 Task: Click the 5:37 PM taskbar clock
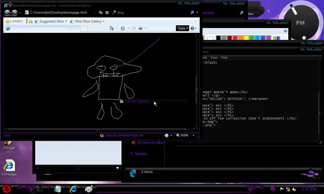point(309,189)
